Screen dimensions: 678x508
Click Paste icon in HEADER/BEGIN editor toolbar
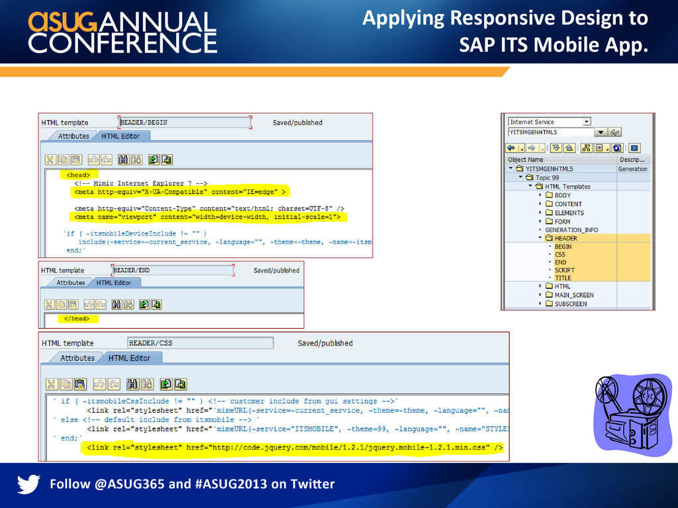76,160
